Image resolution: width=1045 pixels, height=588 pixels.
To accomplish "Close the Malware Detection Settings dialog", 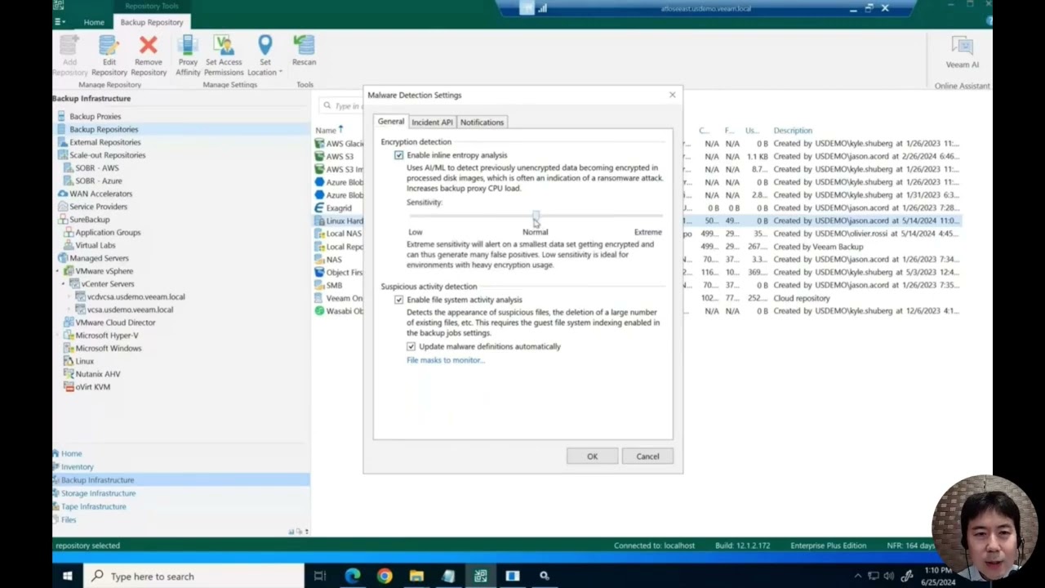I will tap(672, 95).
